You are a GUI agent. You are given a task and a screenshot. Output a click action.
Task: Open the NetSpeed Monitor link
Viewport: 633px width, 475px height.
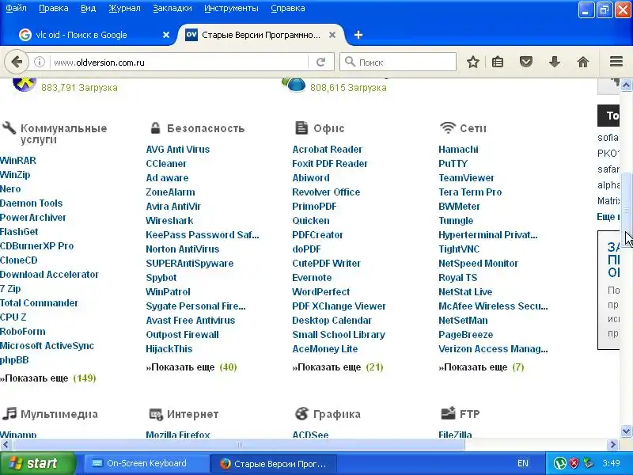(479, 264)
